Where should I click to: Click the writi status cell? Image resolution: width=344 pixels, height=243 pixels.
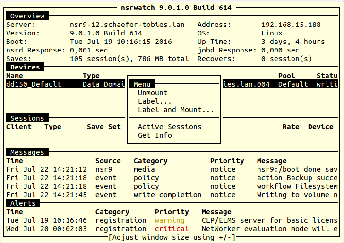point(327,84)
